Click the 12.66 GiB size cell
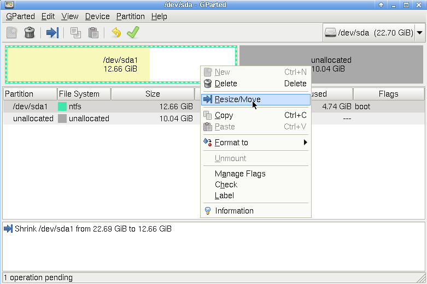This screenshot has width=427, height=284. 176,106
